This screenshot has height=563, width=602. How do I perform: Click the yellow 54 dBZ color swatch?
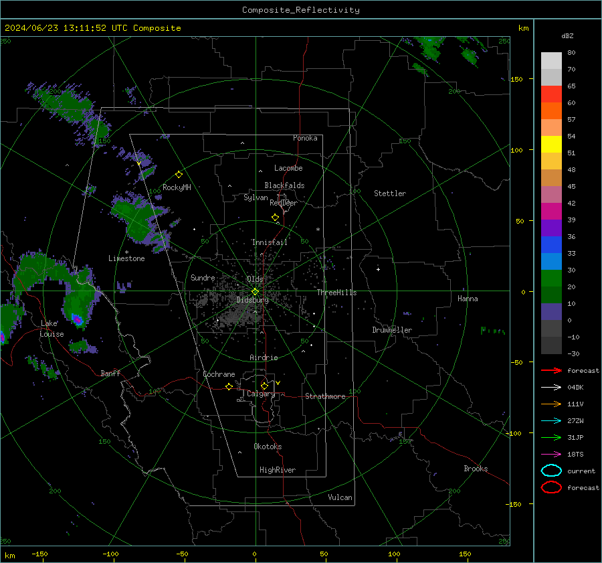pos(551,145)
